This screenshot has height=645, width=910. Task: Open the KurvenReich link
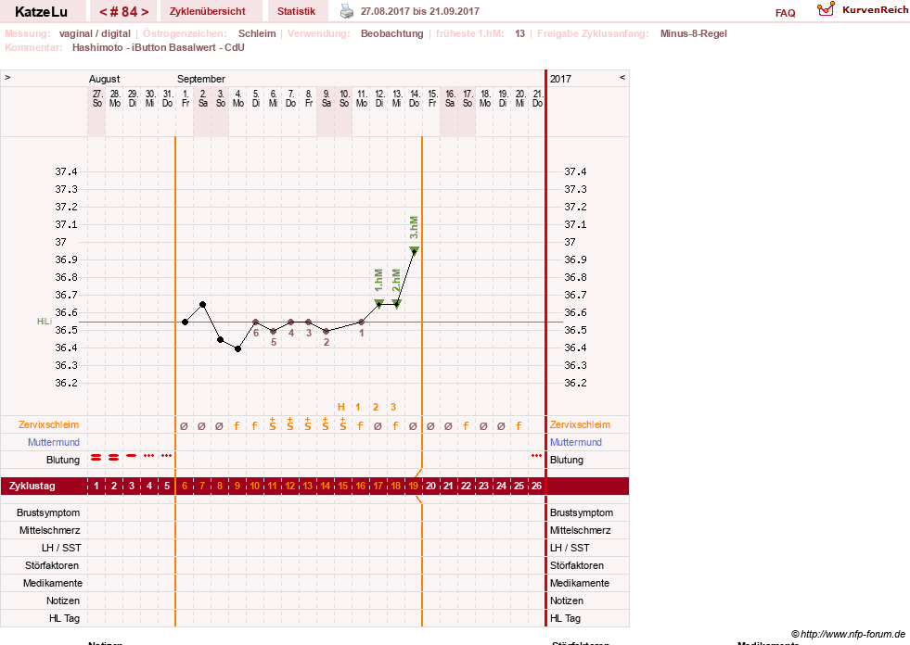tap(875, 10)
